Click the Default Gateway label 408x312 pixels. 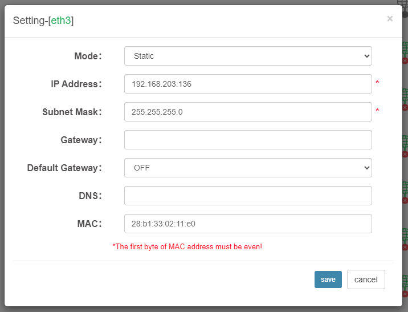coord(64,168)
